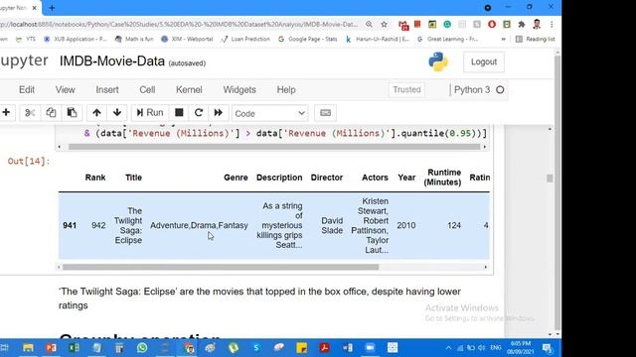636x357 pixels.
Task: Move selected cell down arrow
Action: [x=117, y=112]
